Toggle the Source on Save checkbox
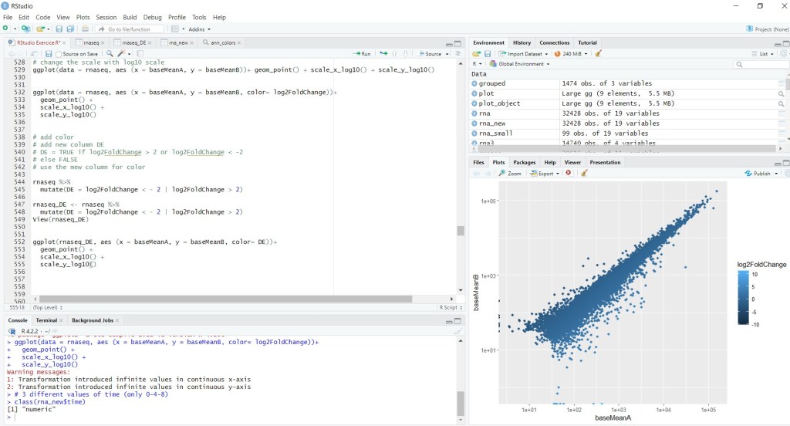The width and height of the screenshot is (790, 426). click(59, 54)
